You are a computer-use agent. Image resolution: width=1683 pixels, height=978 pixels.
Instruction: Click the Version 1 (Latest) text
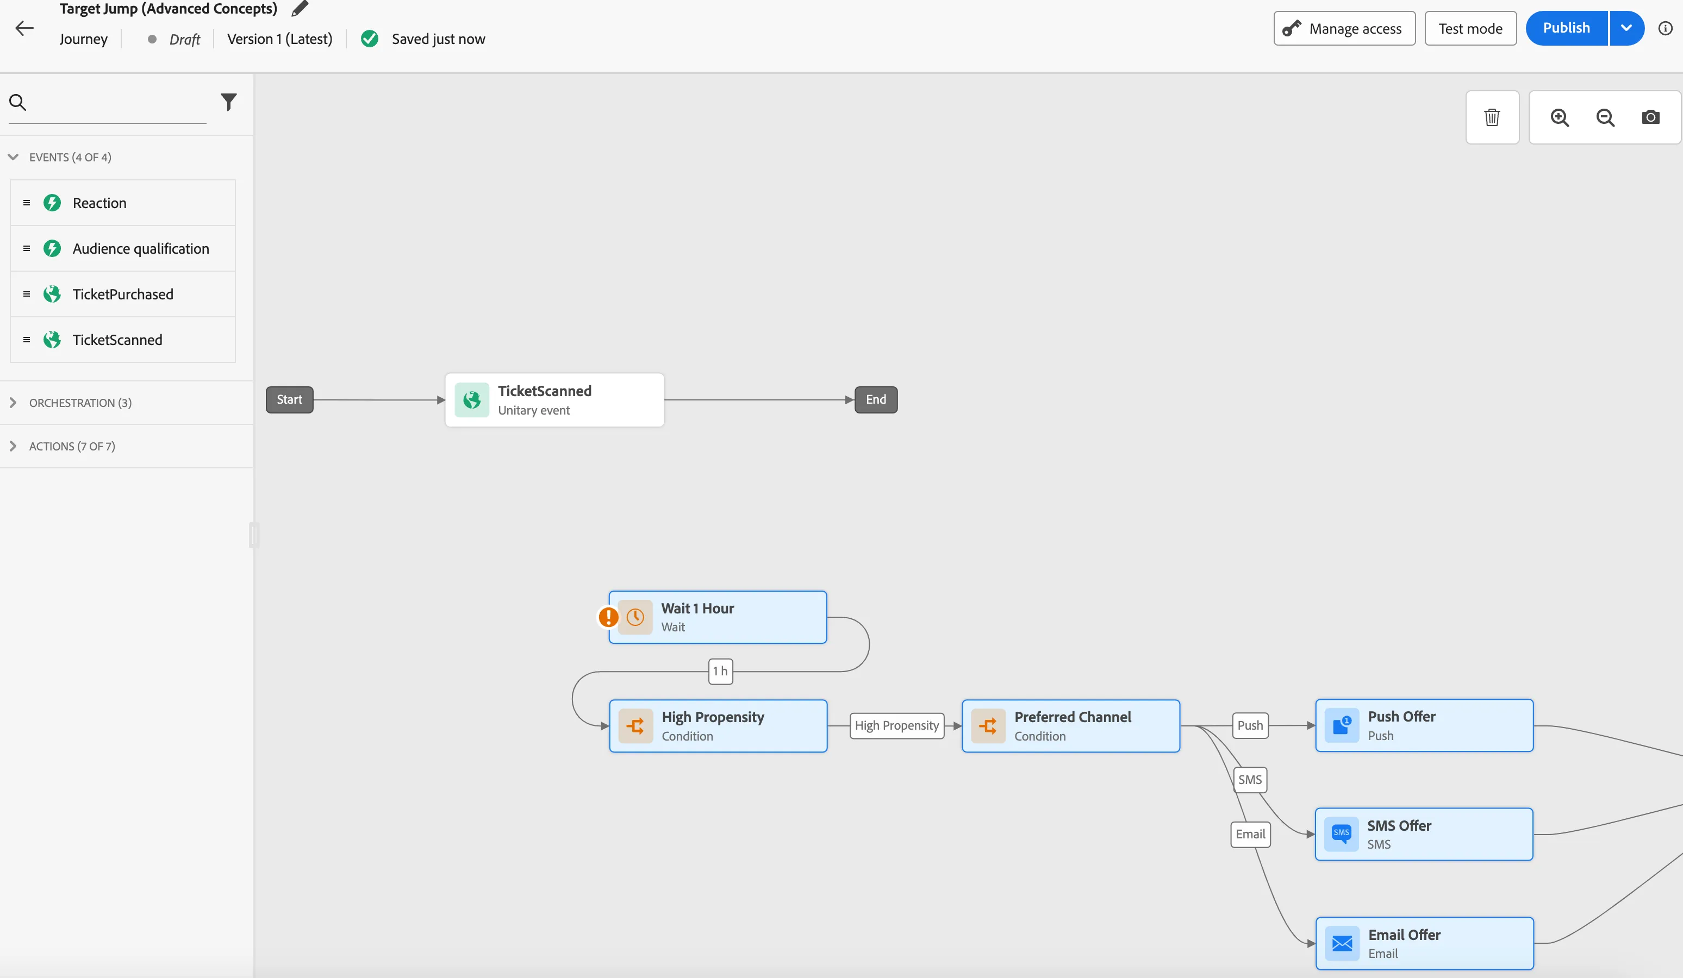pyautogui.click(x=279, y=39)
